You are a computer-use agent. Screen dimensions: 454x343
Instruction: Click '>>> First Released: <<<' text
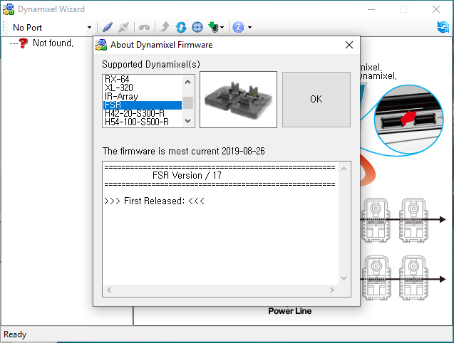tap(155, 201)
